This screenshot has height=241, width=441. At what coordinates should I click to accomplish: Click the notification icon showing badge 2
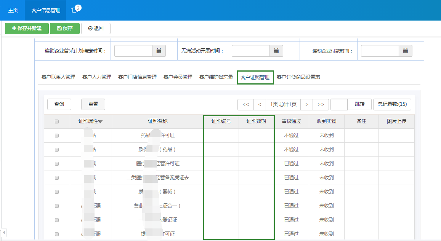click(x=74, y=10)
